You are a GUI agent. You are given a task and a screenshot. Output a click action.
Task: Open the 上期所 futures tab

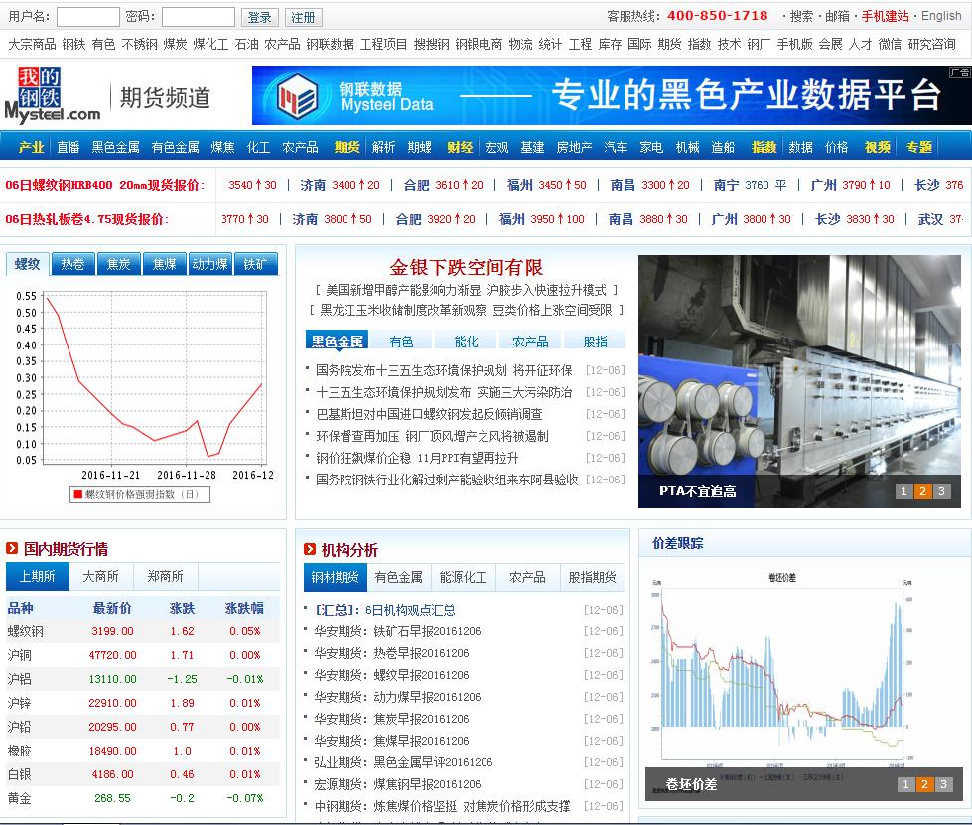37,577
